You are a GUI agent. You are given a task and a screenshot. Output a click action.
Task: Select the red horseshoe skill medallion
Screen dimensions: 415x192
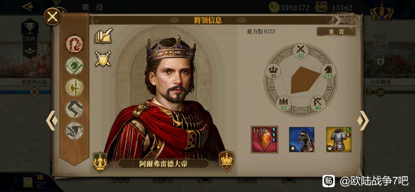click(74, 45)
